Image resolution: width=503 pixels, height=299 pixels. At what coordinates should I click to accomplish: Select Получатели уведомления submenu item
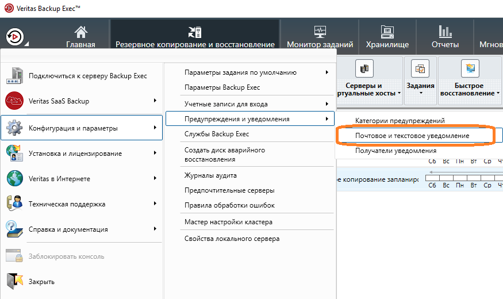pyautogui.click(x=396, y=151)
